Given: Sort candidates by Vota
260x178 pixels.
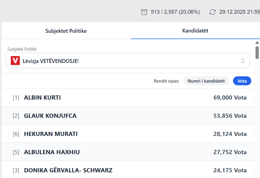Looking at the screenshot, I should coord(242,81).
